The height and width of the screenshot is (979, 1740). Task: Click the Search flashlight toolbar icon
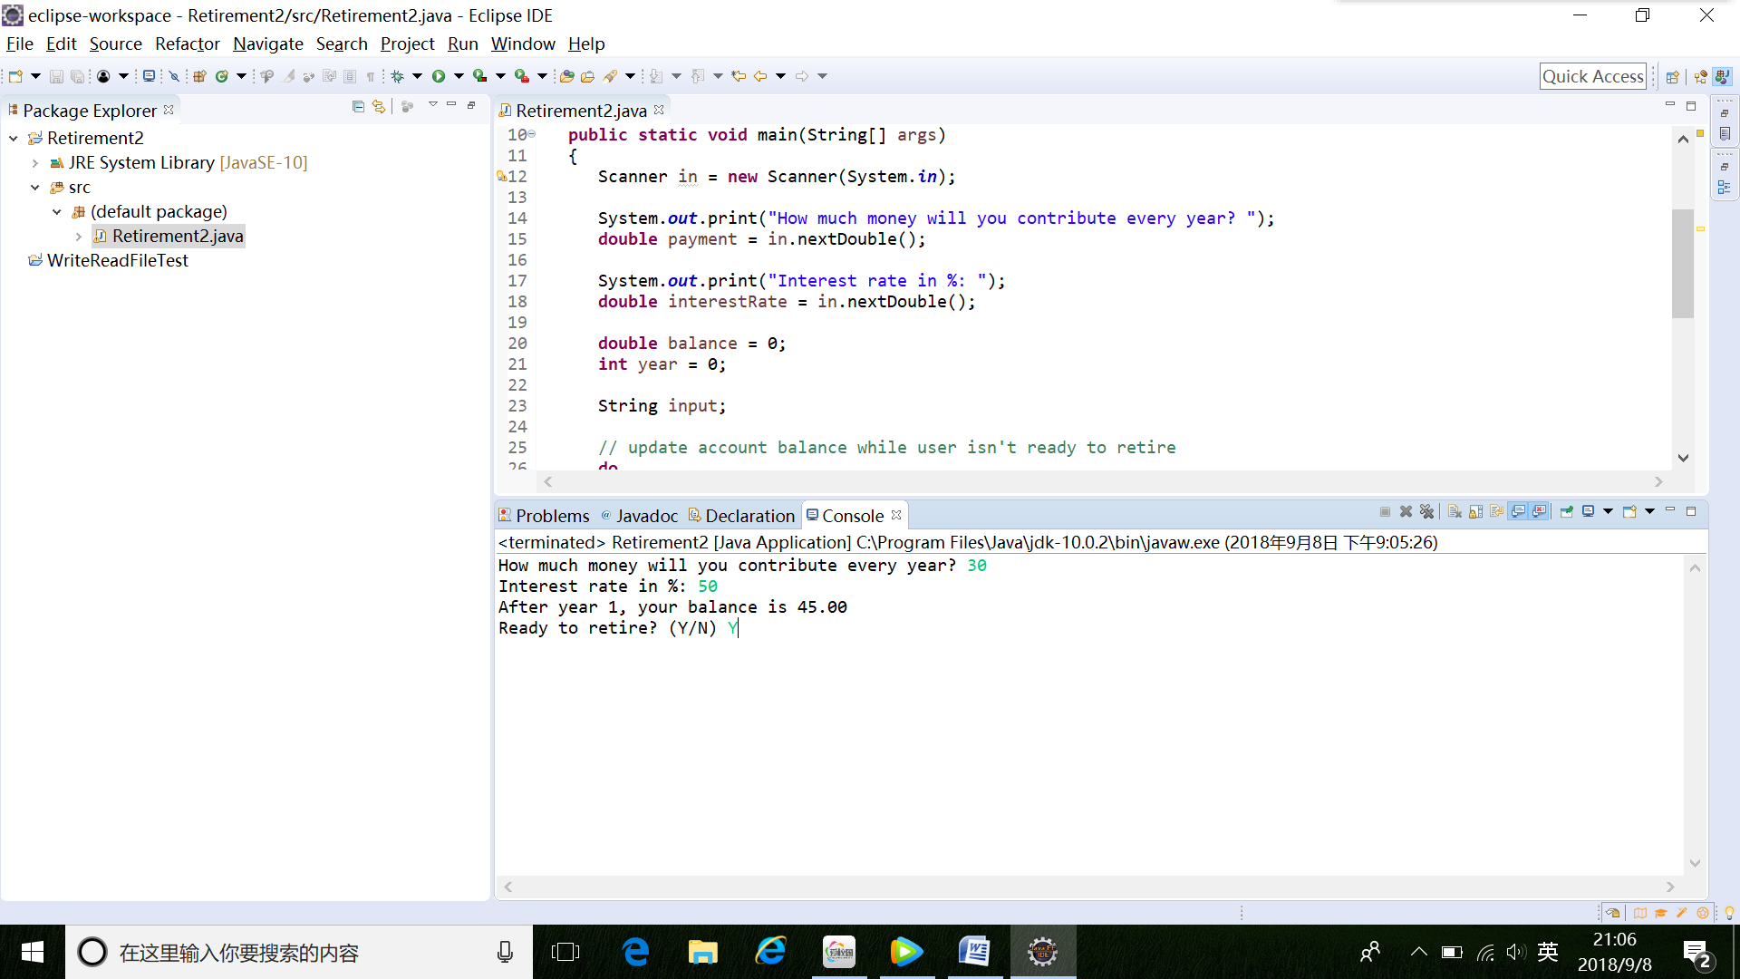point(611,76)
